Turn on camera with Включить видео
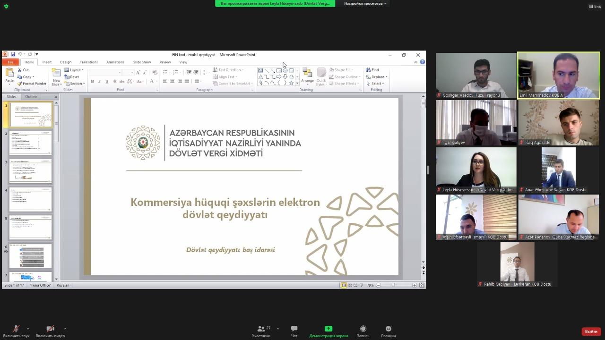The width and height of the screenshot is (605, 340). coord(50,331)
